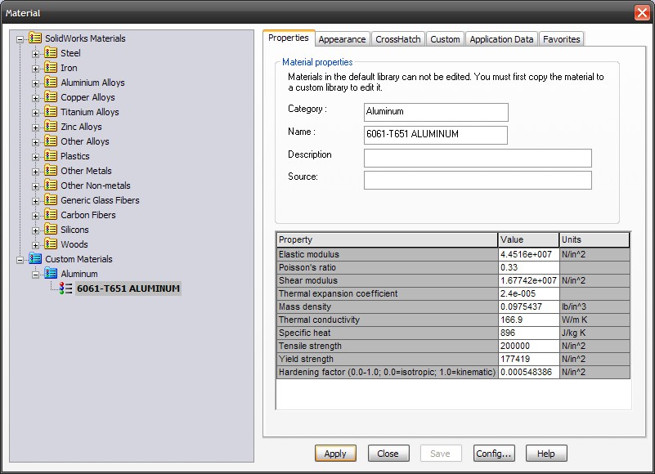655x474 pixels.
Task: Click the Generic Glass Fibers folder icon
Action: [x=51, y=199]
